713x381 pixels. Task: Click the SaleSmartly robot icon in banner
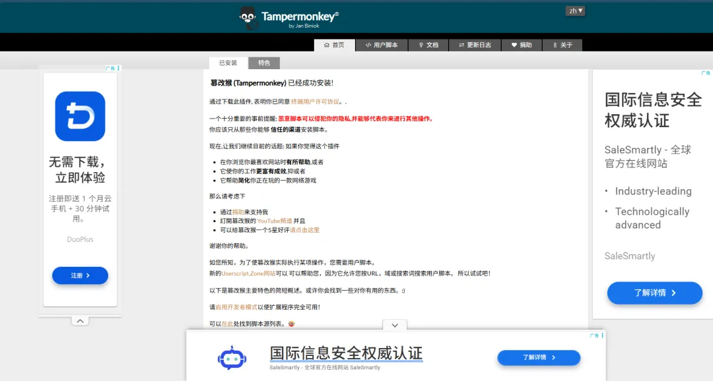click(232, 357)
